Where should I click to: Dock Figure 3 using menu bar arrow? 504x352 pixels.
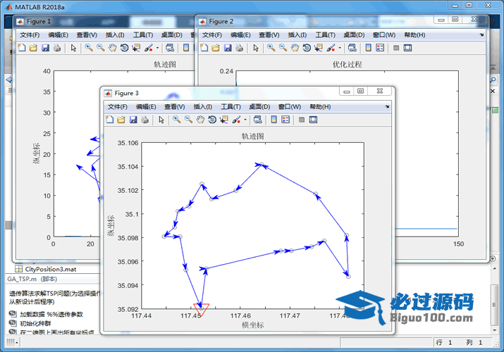(x=387, y=106)
